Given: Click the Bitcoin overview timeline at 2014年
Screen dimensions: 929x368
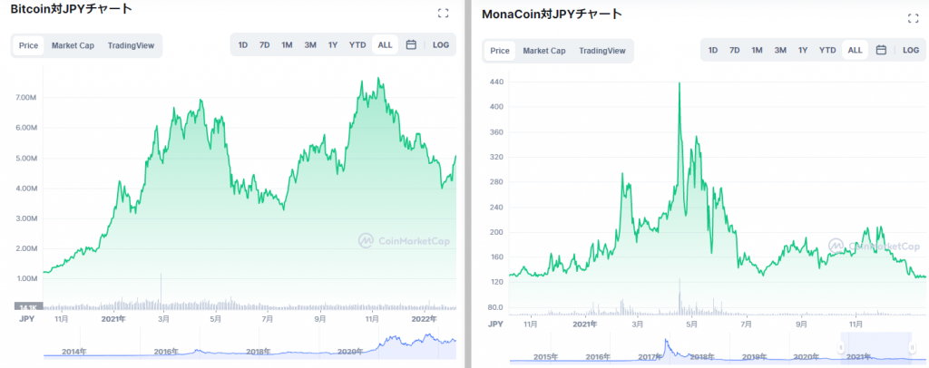Looking at the screenshot, I should (x=74, y=352).
